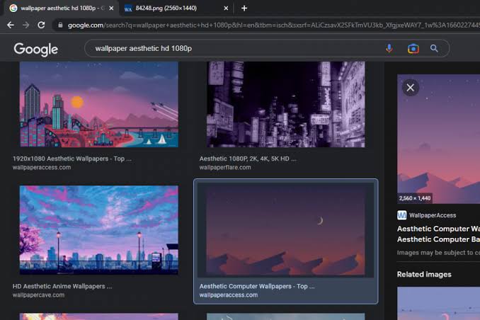
Task: Click the voice search microphone icon
Action: (389, 48)
